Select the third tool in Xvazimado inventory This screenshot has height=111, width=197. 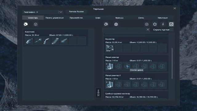click(x=46, y=41)
